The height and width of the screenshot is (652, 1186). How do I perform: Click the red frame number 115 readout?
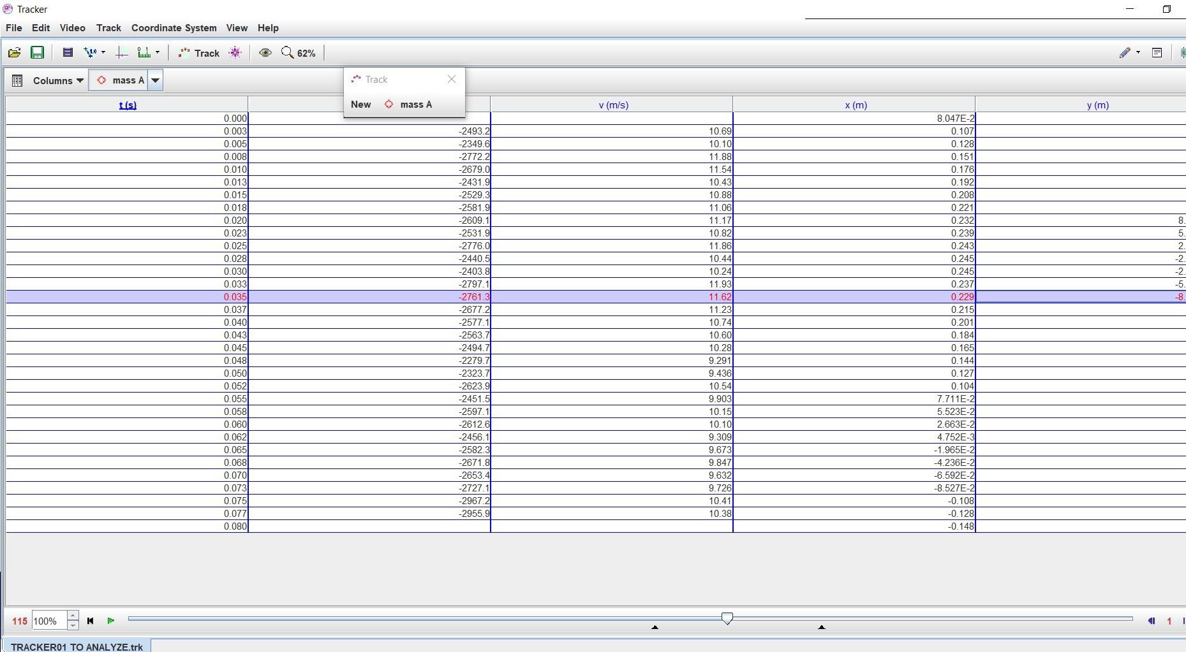[x=20, y=621]
